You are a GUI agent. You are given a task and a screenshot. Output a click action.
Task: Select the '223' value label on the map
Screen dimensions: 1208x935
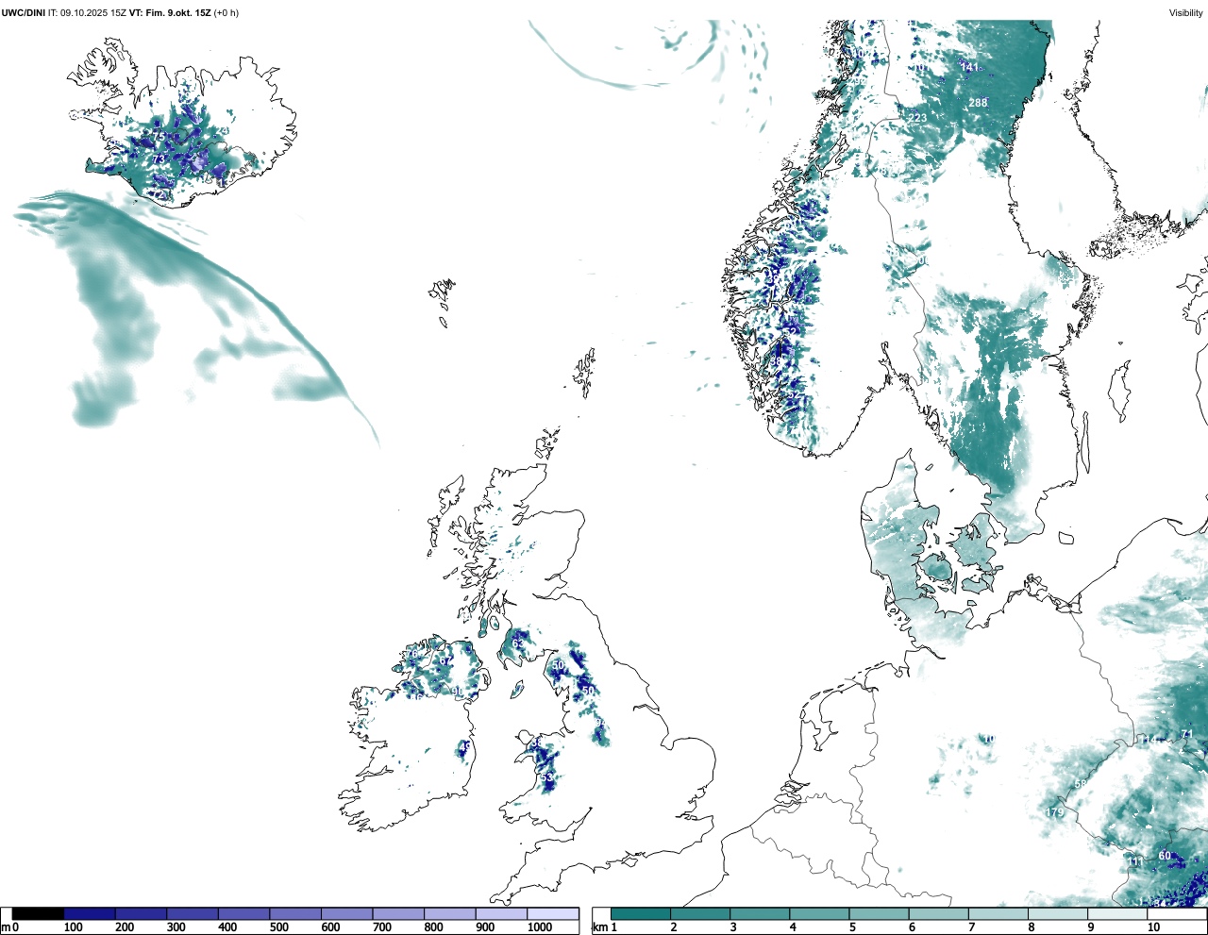918,118
